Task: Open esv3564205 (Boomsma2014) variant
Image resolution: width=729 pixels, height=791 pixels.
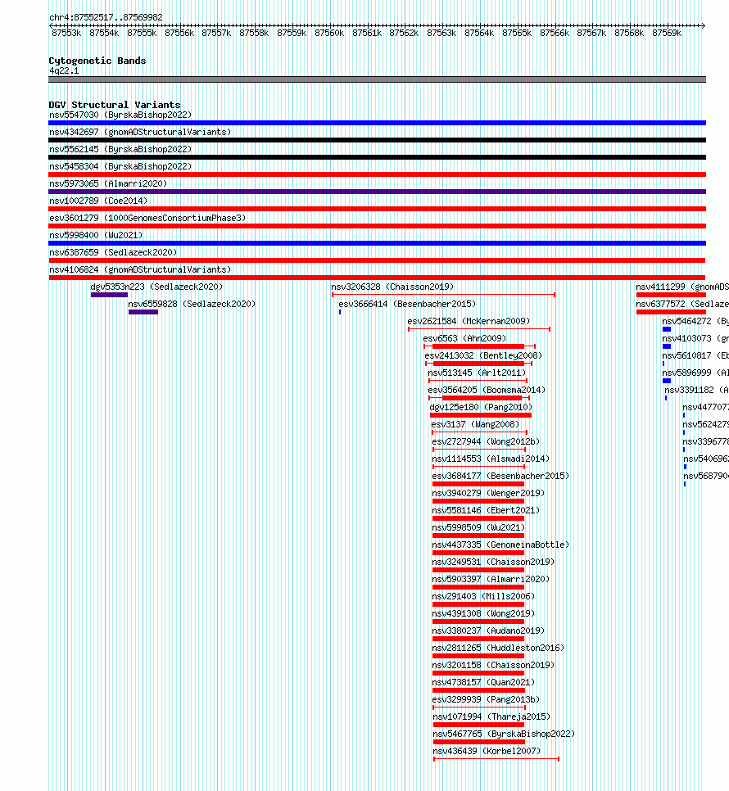Action: 487,390
